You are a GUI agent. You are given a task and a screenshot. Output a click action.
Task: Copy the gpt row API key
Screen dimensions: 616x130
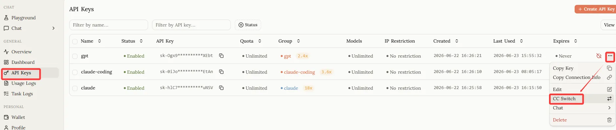pyautogui.click(x=221, y=56)
